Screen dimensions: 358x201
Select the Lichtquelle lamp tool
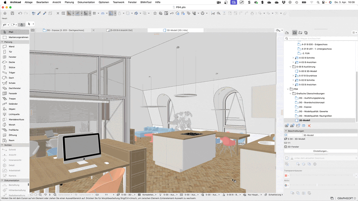pos(15,114)
